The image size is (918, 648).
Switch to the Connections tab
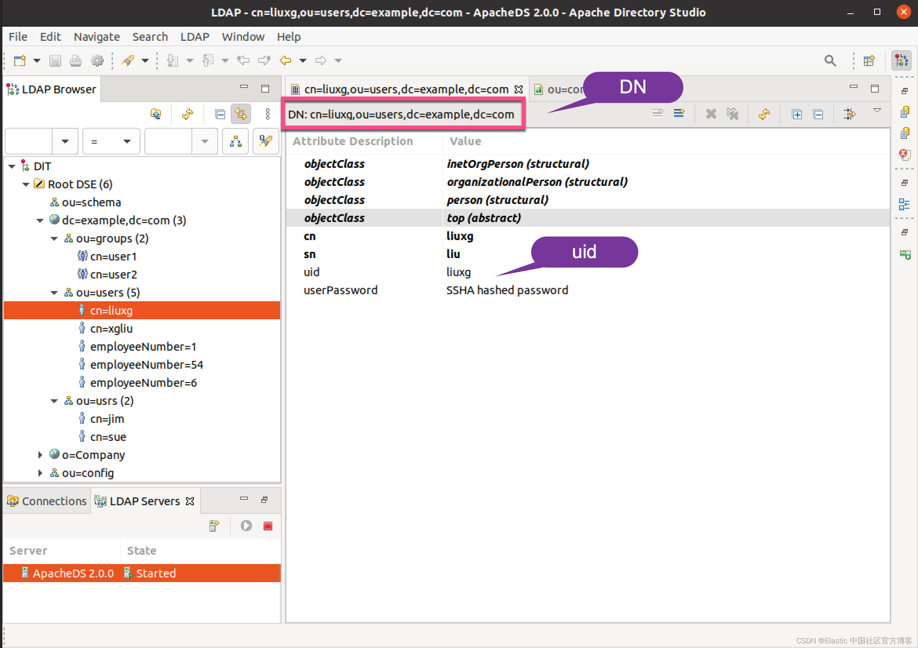coord(47,501)
